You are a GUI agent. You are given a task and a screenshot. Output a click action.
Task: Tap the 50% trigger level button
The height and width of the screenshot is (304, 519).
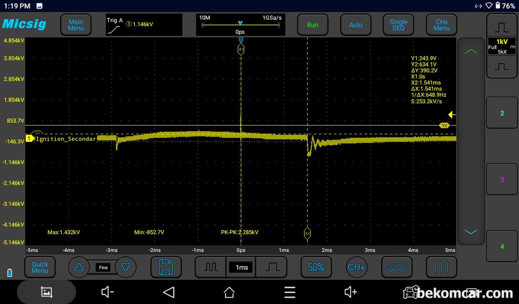pyautogui.click(x=316, y=268)
